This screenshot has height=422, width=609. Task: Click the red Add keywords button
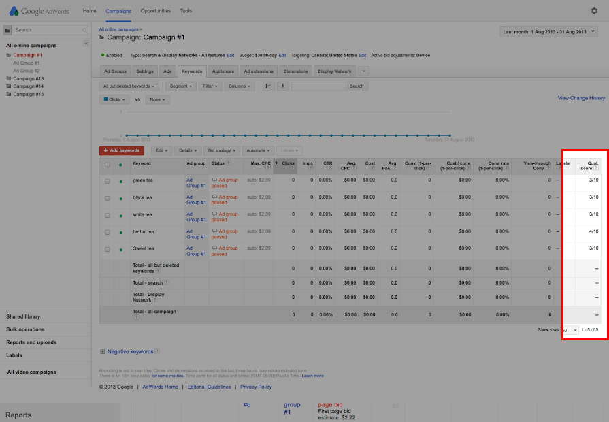[x=121, y=150]
